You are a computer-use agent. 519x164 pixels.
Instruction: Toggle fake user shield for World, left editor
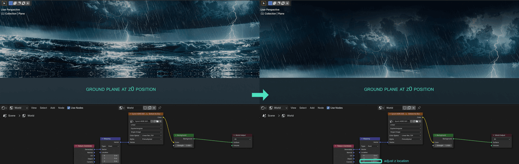(x=145, y=108)
